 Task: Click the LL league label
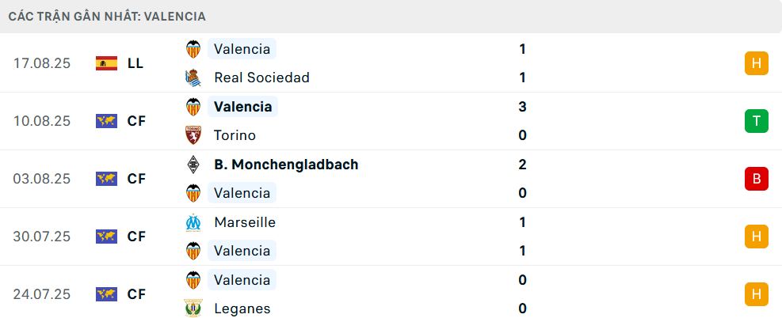(135, 63)
